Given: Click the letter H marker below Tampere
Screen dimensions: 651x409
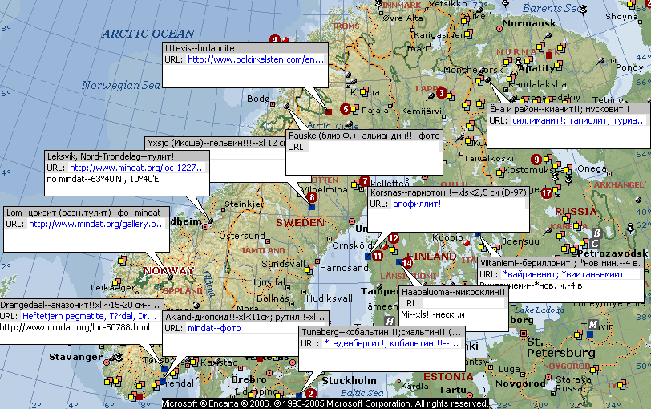Looking at the screenshot, I should coord(390,320).
